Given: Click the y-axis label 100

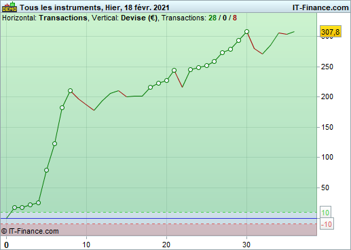Looking at the screenshot, I should [327, 157].
